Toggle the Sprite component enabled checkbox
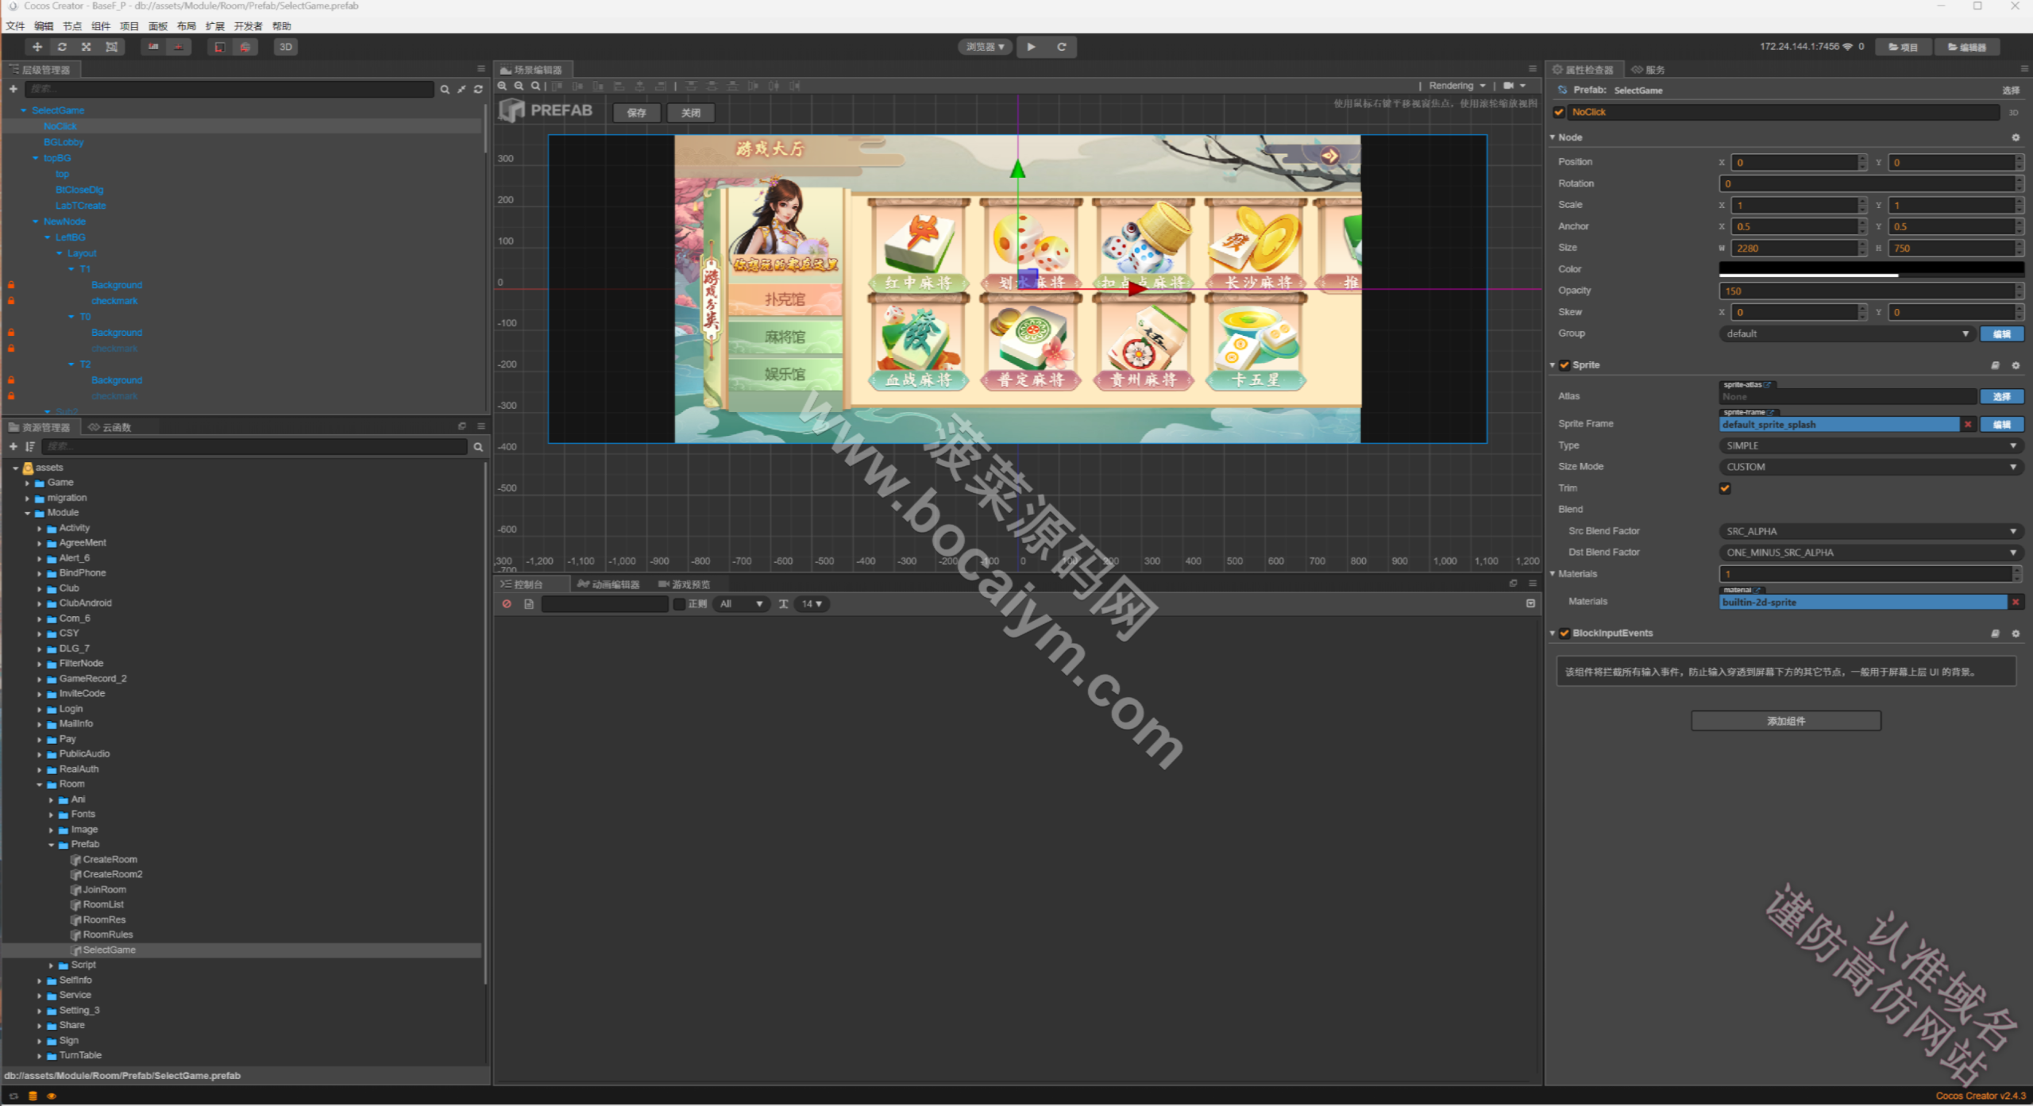Image resolution: width=2033 pixels, height=1106 pixels. tap(1564, 365)
